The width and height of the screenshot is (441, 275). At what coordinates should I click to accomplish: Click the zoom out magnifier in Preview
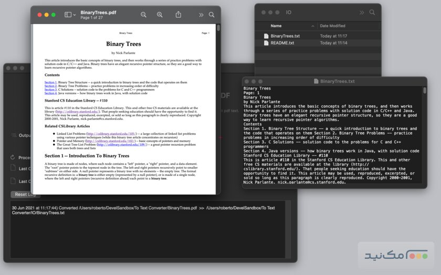click(143, 15)
